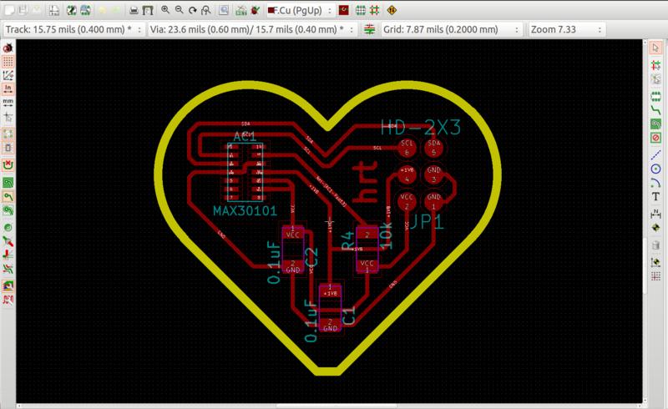
Task: Open the page settings icon
Action: [53, 10]
